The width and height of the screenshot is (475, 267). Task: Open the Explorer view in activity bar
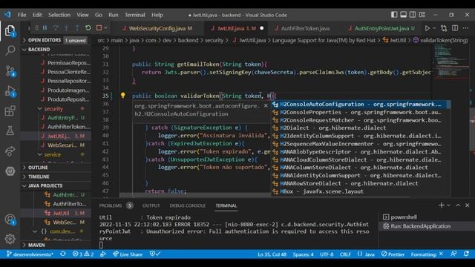click(10, 30)
